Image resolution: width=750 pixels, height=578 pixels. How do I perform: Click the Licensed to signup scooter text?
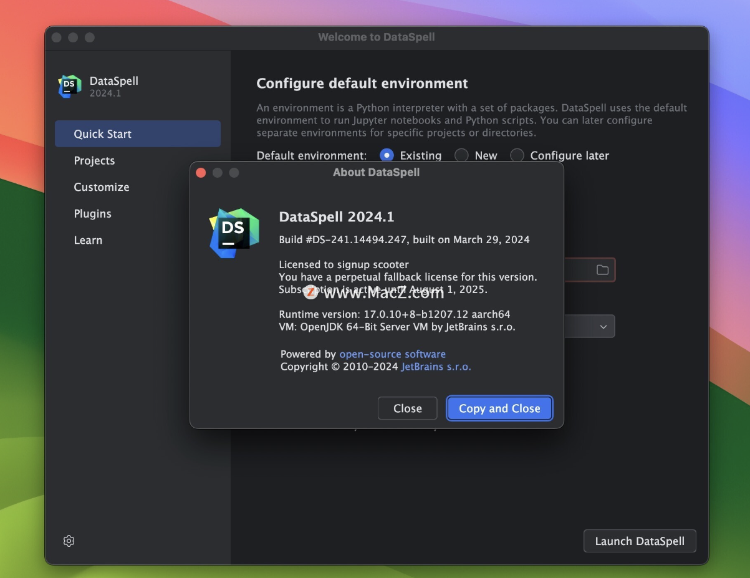click(344, 264)
